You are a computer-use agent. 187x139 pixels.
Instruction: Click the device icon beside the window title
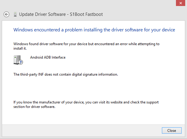click(x=15, y=14)
